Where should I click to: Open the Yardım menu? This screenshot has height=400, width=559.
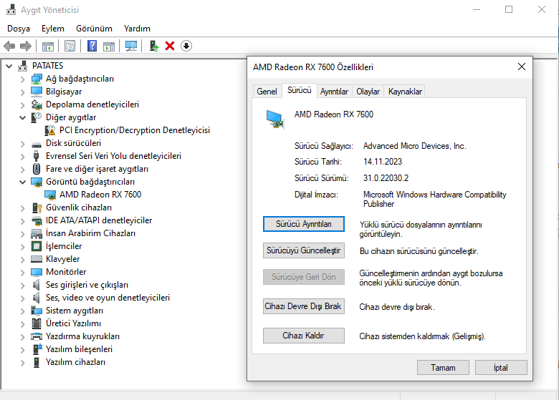click(137, 29)
